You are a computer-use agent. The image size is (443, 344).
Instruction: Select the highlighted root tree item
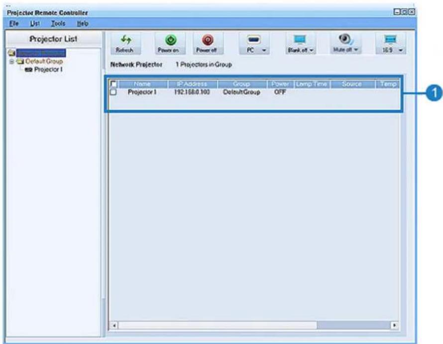tap(41, 53)
